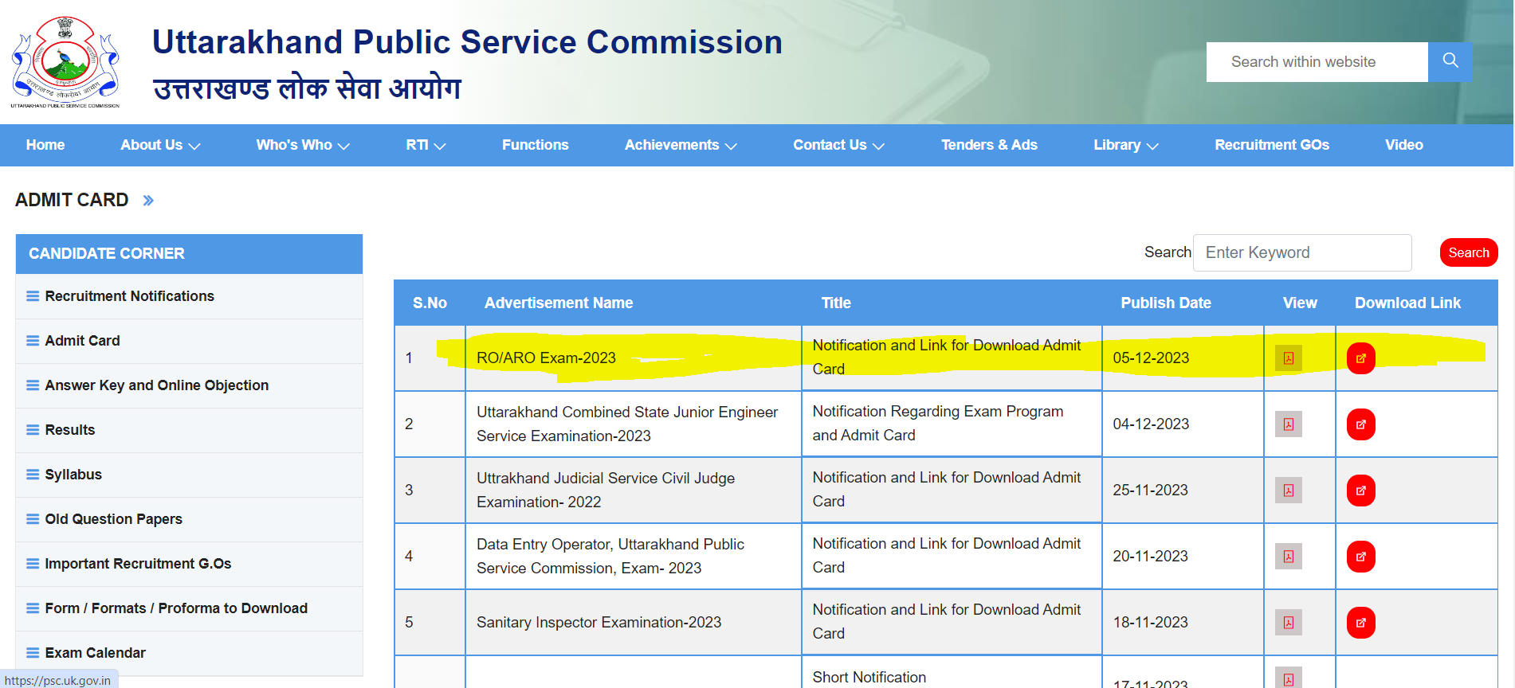This screenshot has width=1515, height=688.
Task: View PDF for Junior Engineer Service Examination-2023
Action: pyautogui.click(x=1289, y=424)
